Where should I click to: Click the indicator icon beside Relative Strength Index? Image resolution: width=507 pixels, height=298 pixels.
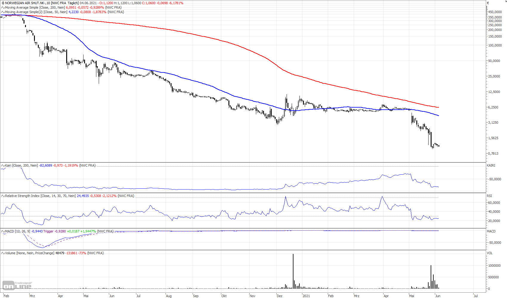(x=3, y=196)
